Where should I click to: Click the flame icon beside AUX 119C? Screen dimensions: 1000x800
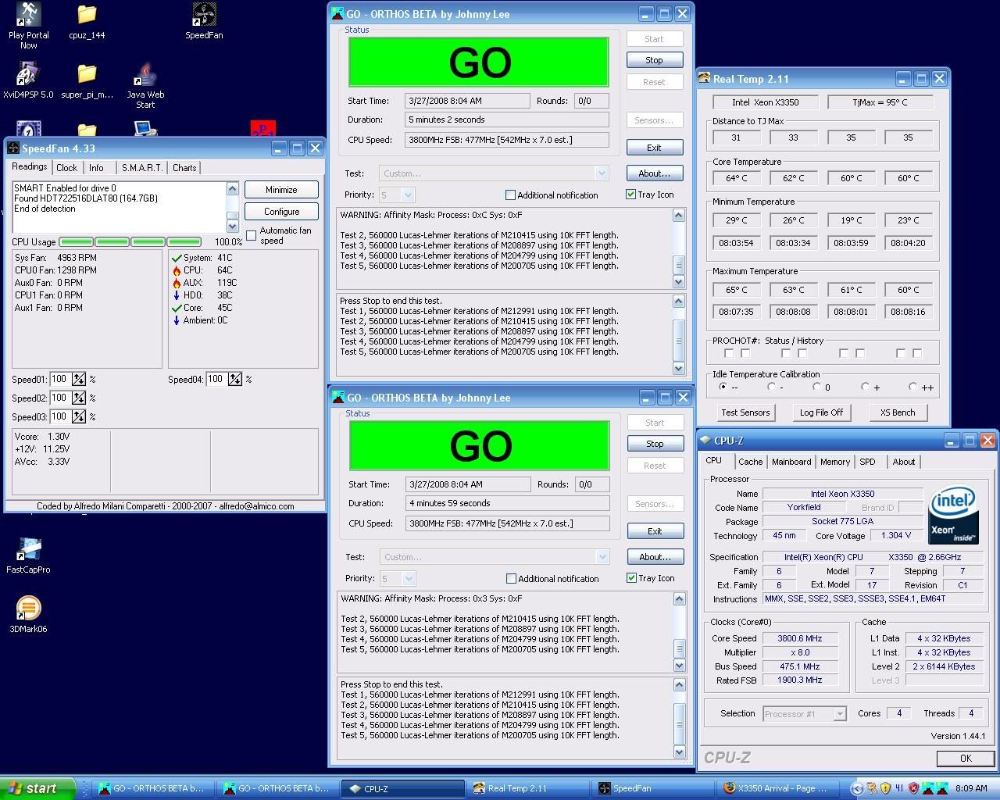coord(177,283)
